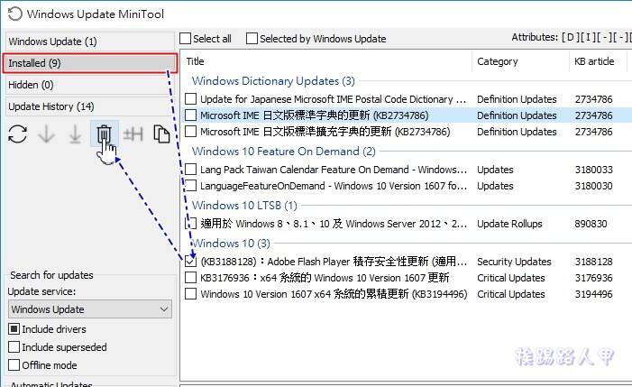Click Search for updates label

point(51,275)
